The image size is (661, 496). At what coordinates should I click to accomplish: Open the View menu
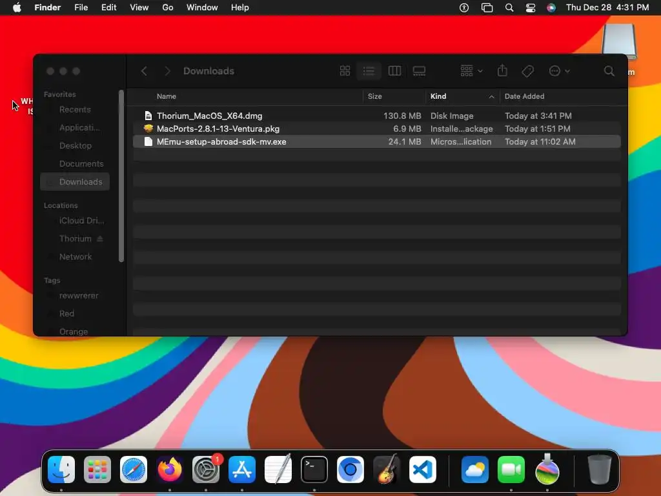coord(139,8)
